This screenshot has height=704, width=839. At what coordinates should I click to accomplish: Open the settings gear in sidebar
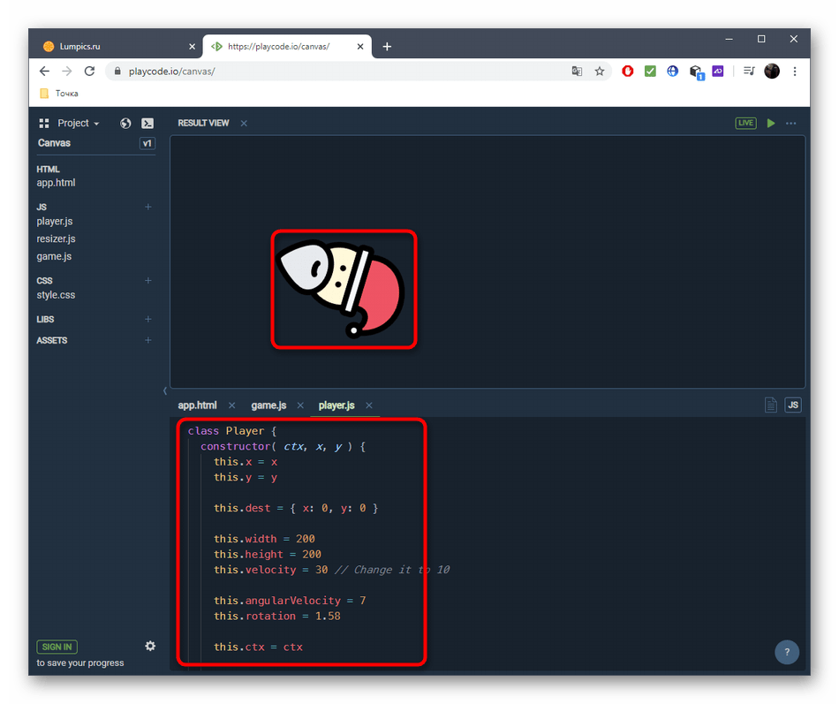(150, 646)
